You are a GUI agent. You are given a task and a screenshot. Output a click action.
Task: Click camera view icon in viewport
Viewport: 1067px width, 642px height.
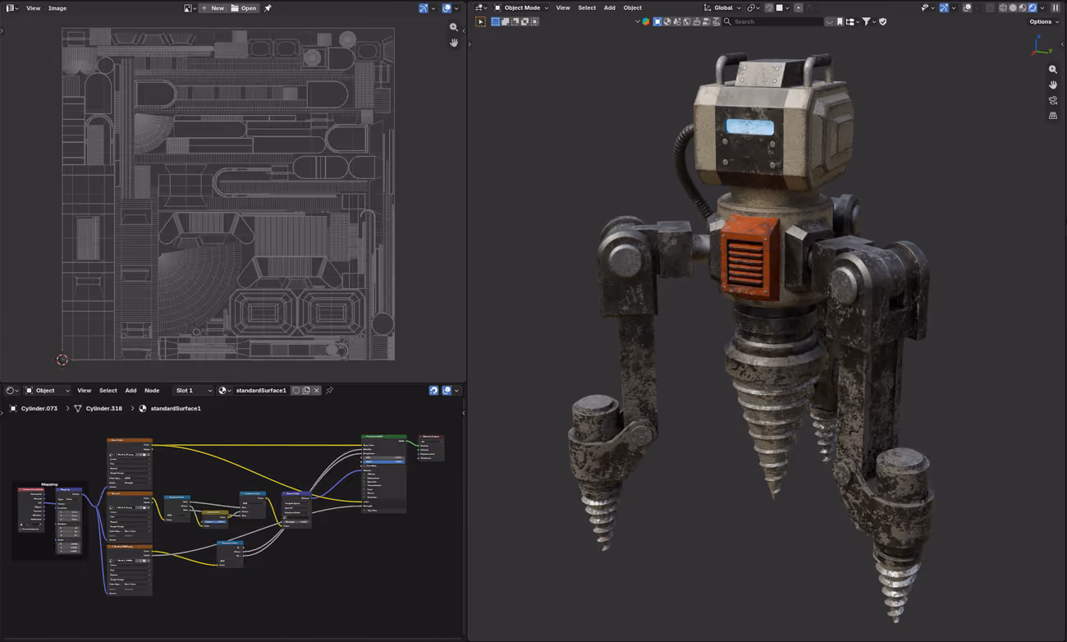pos(1053,100)
